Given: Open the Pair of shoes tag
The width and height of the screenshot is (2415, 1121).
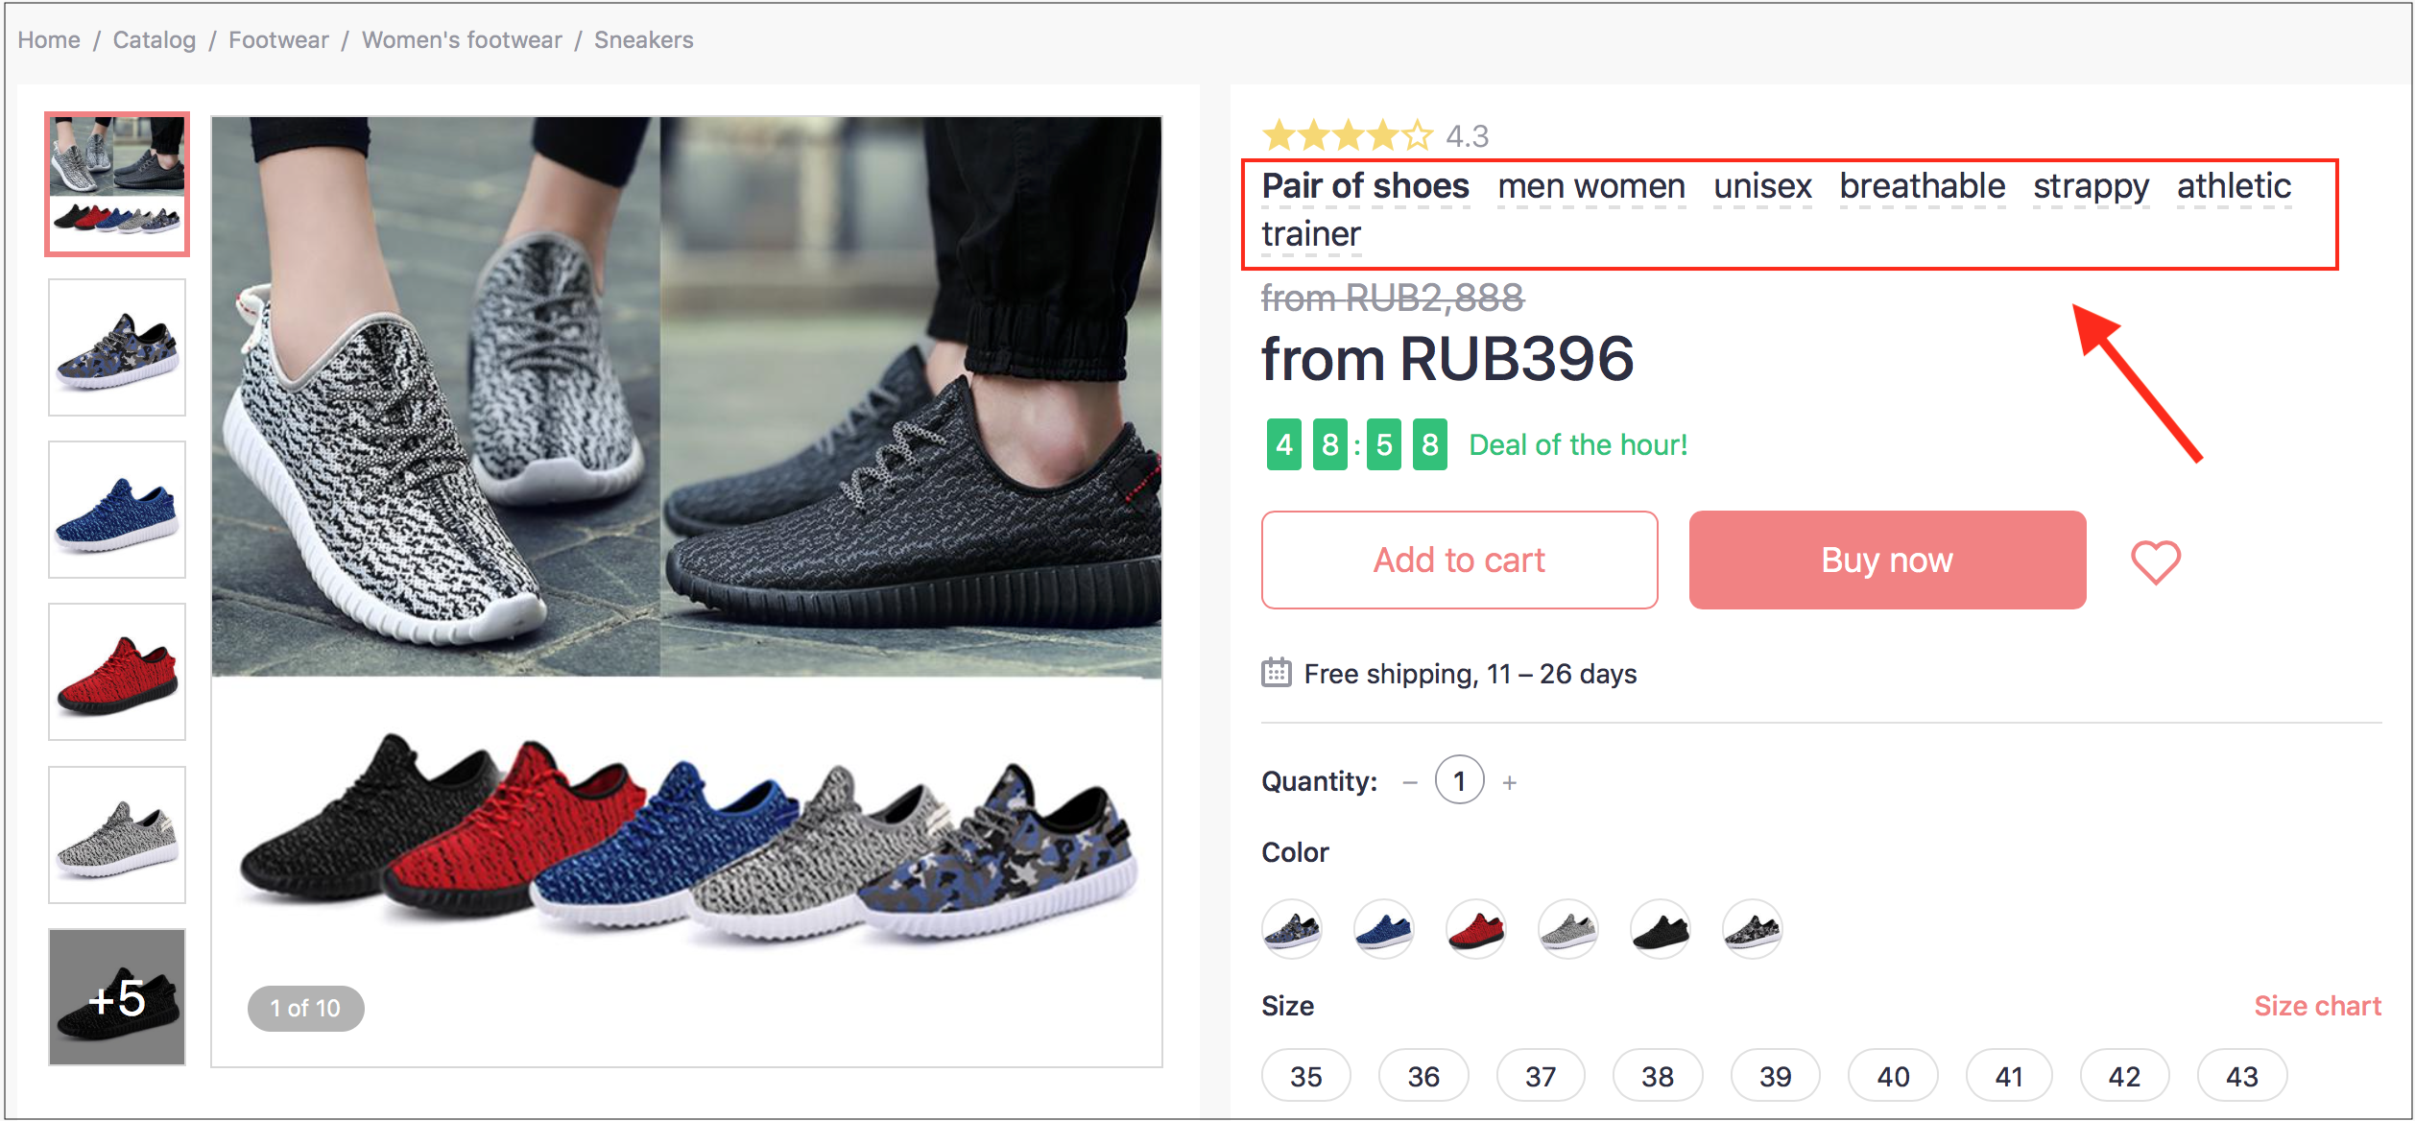Looking at the screenshot, I should point(1364,186).
